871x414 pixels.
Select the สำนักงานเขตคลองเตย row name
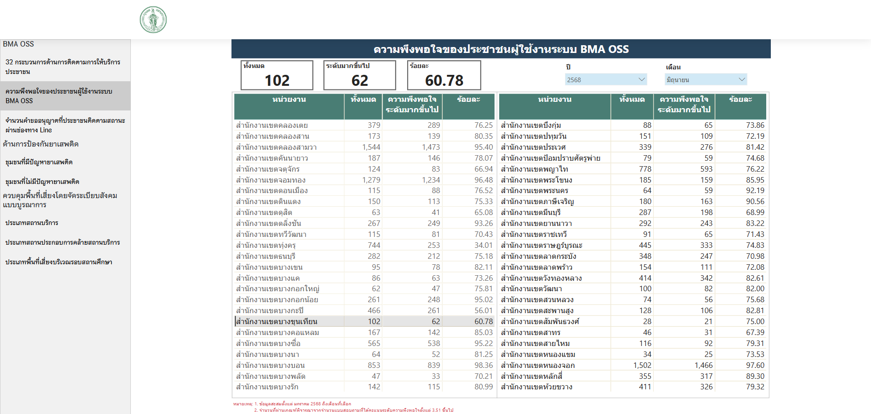tap(272, 125)
